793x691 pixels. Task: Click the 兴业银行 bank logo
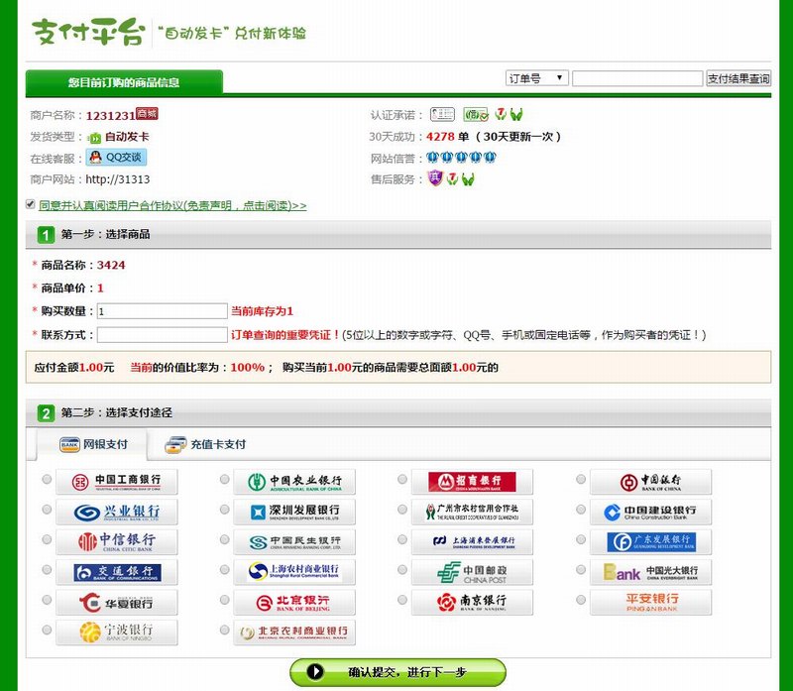117,512
